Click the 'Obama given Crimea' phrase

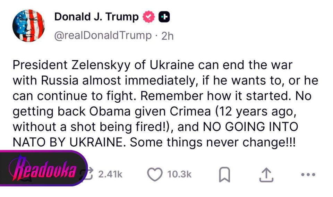[150, 111]
